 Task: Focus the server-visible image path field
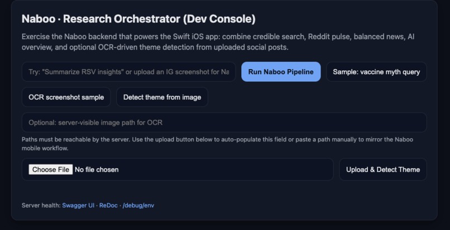point(224,123)
